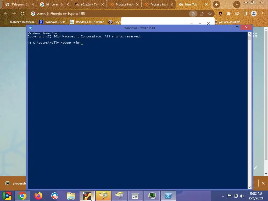
Task: Open Chrome from the taskbar
Action: [x=22, y=196]
